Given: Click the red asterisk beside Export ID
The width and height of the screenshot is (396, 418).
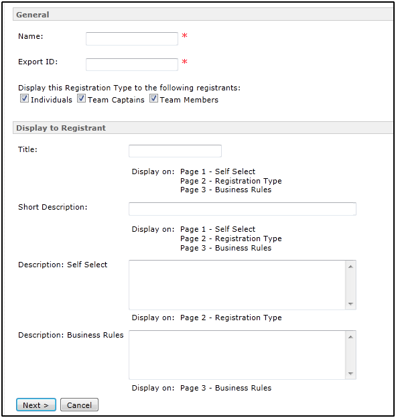Looking at the screenshot, I should [184, 62].
